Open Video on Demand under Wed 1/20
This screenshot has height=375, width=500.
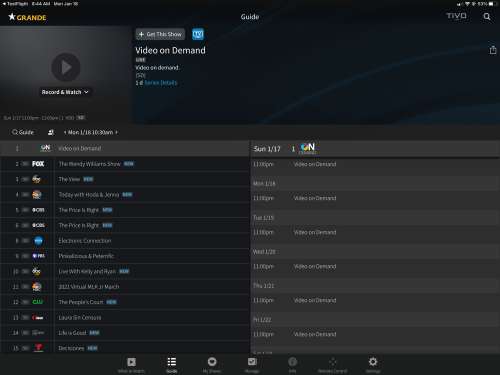[x=375, y=268]
